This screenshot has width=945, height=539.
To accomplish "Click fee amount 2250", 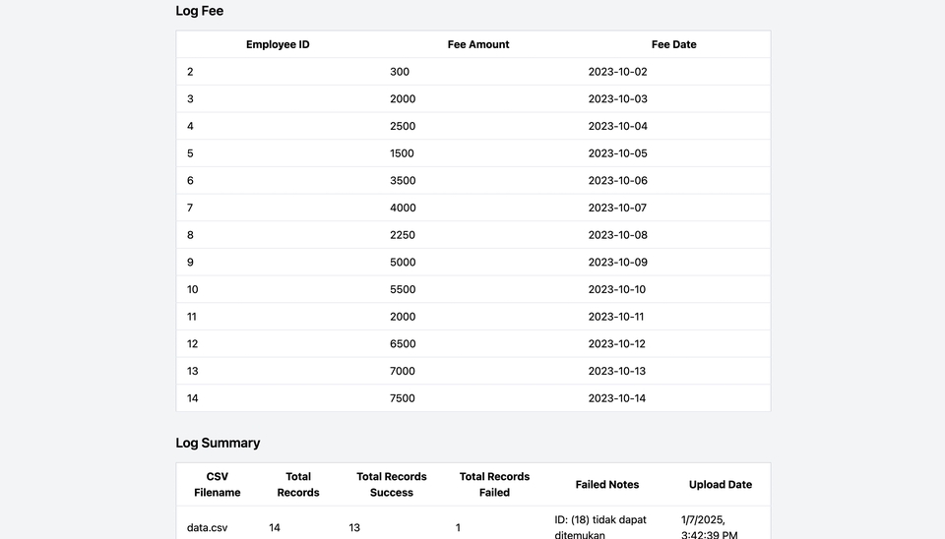I will (403, 235).
